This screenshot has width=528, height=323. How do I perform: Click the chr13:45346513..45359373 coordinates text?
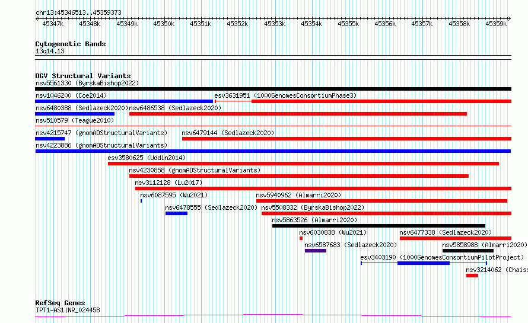click(x=78, y=13)
